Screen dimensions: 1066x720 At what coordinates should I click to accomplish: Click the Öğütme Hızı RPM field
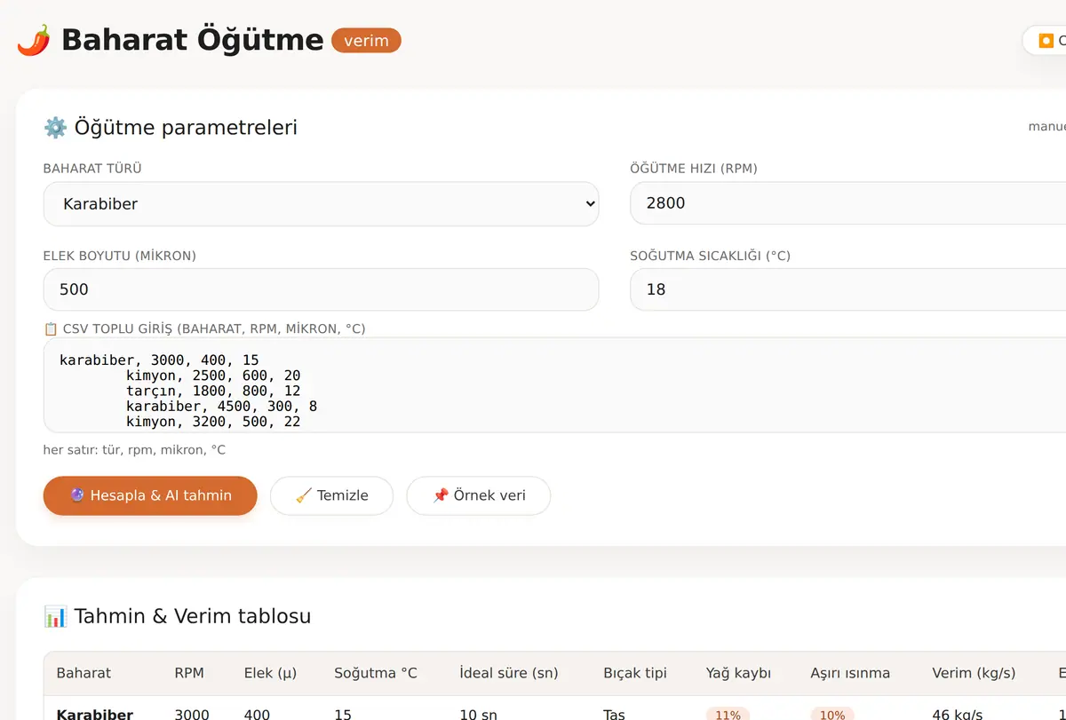pyautogui.click(x=847, y=203)
